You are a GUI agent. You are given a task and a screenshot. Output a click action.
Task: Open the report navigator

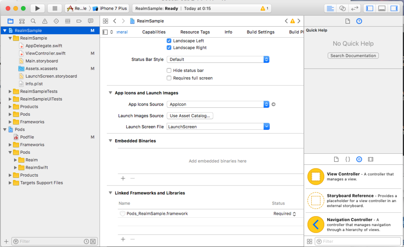90,21
